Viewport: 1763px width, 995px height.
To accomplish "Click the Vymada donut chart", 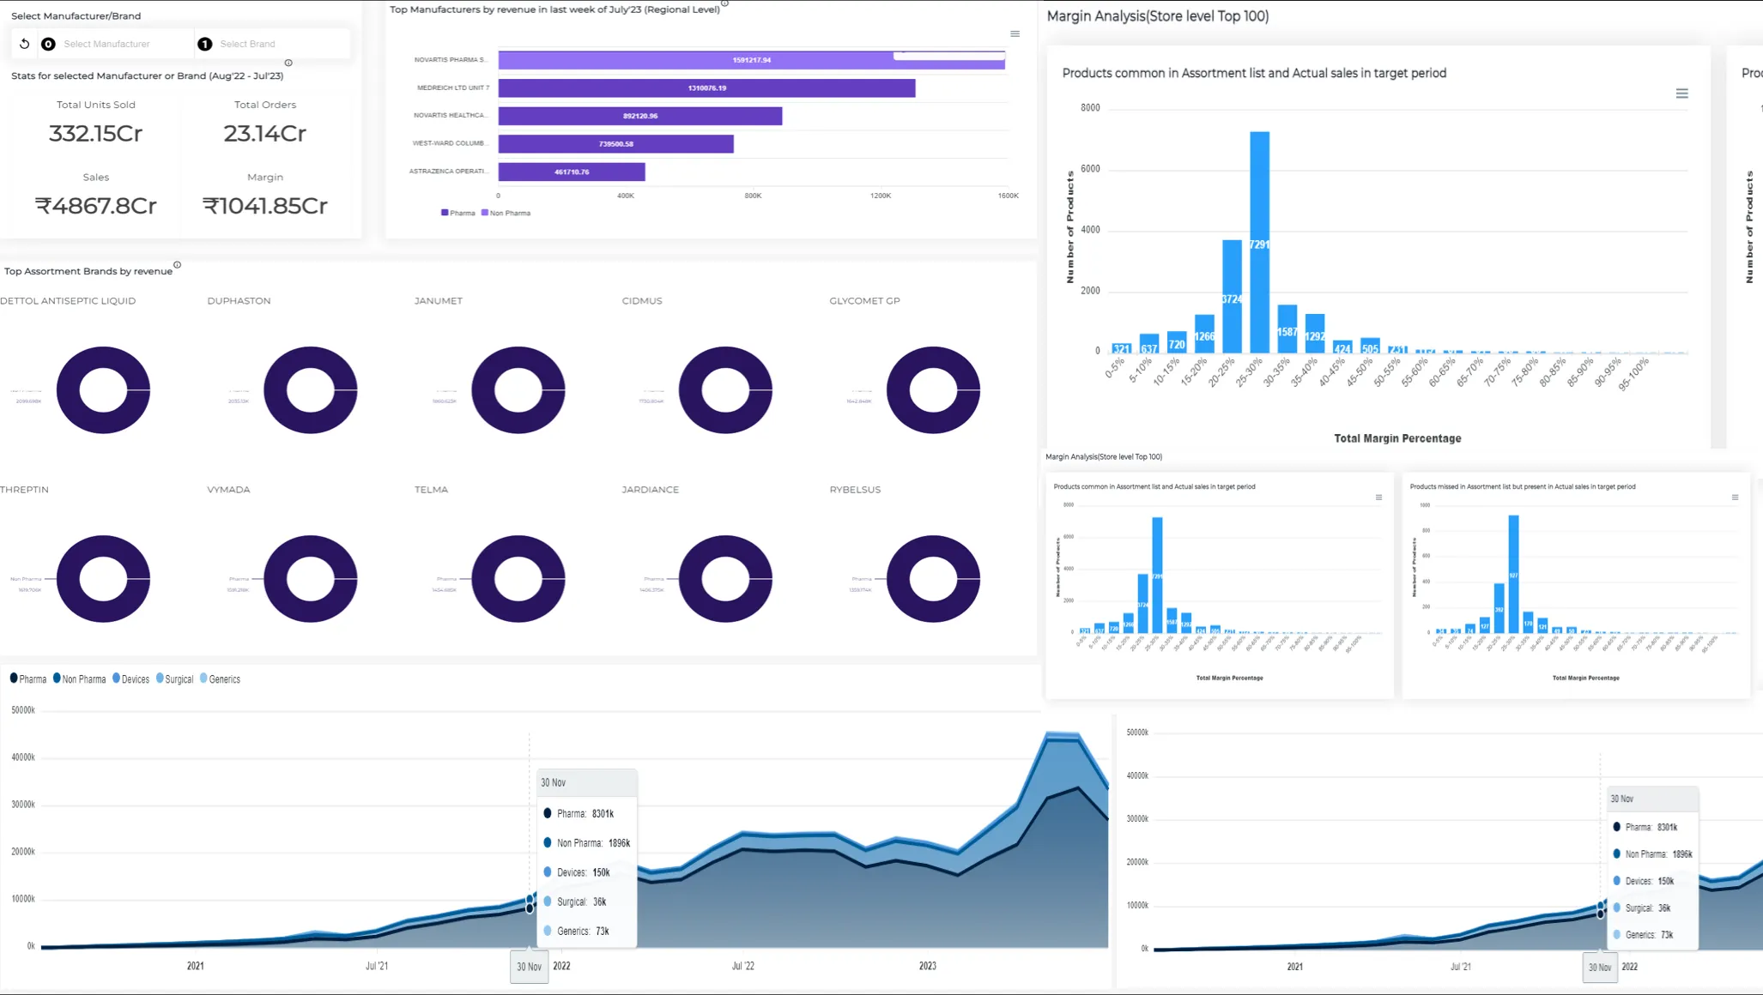I will tap(311, 579).
